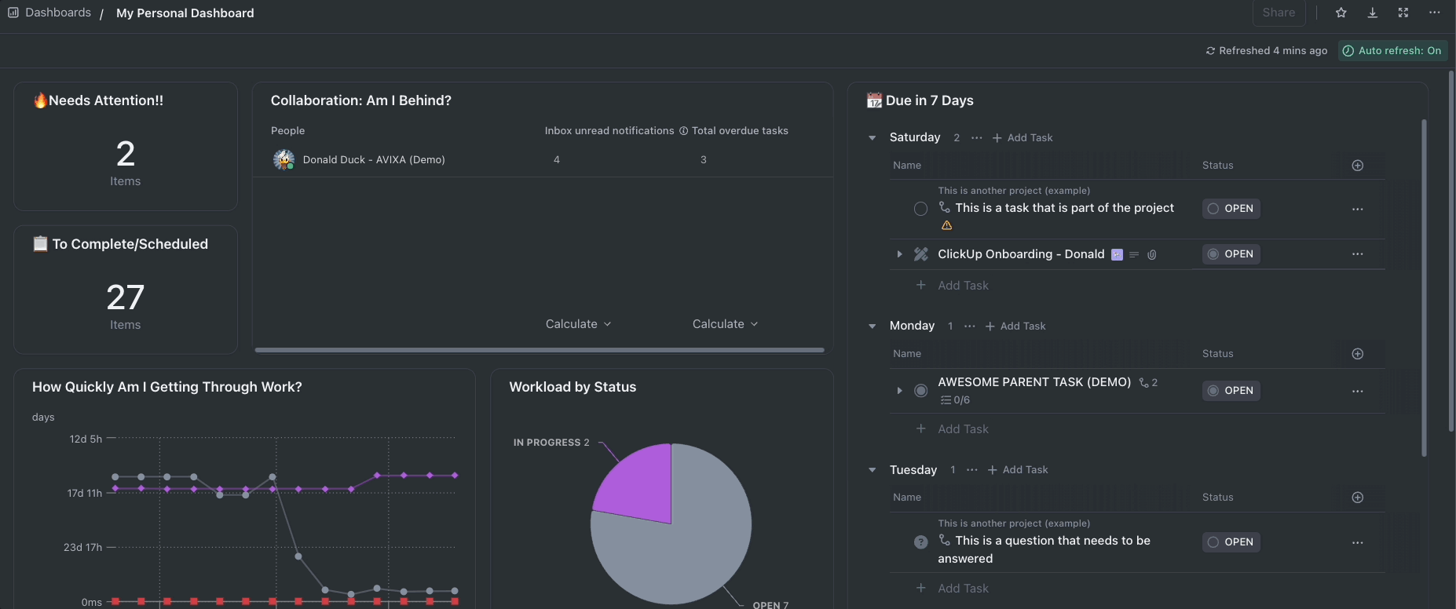1456x609 pixels.
Task: Change the OPEN status of 'task that is part of the project'
Action: 1231,209
